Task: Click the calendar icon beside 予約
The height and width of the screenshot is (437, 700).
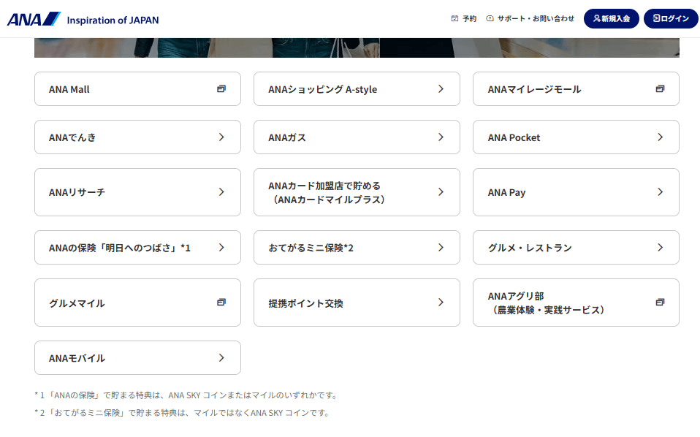Action: click(x=454, y=19)
